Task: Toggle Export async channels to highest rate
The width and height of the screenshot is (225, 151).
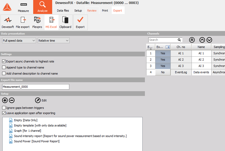Action: click(x=4, y=61)
